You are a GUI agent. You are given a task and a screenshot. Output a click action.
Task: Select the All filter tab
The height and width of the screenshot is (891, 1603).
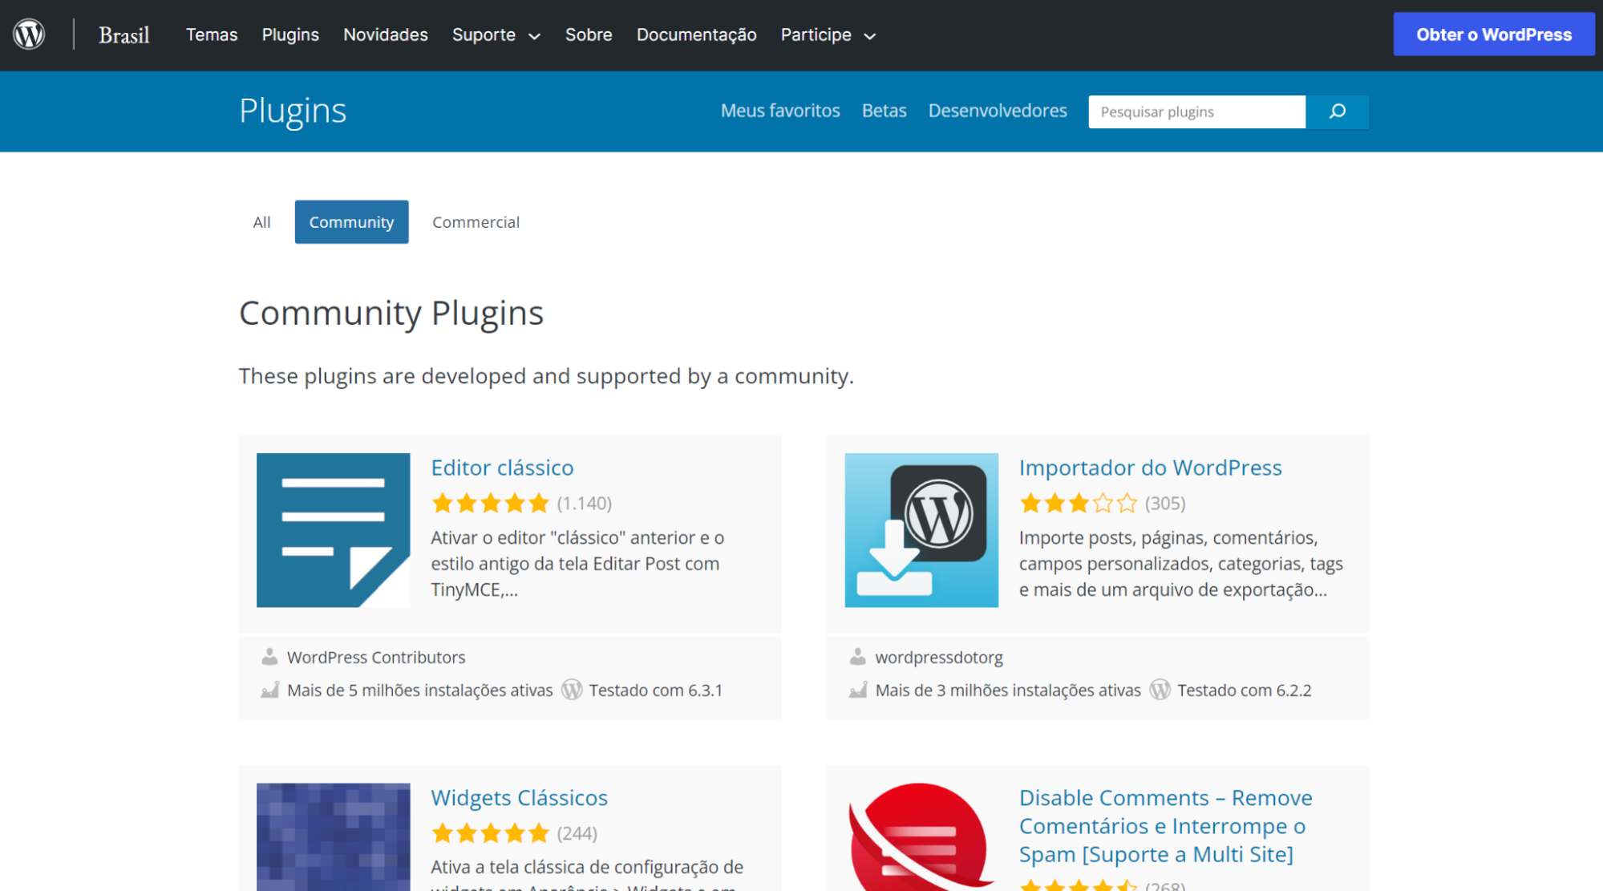coord(261,222)
